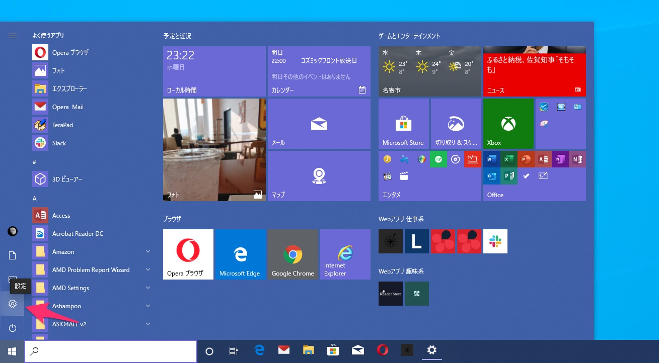
Task: Open 3D ビューアー app
Action: pos(91,179)
